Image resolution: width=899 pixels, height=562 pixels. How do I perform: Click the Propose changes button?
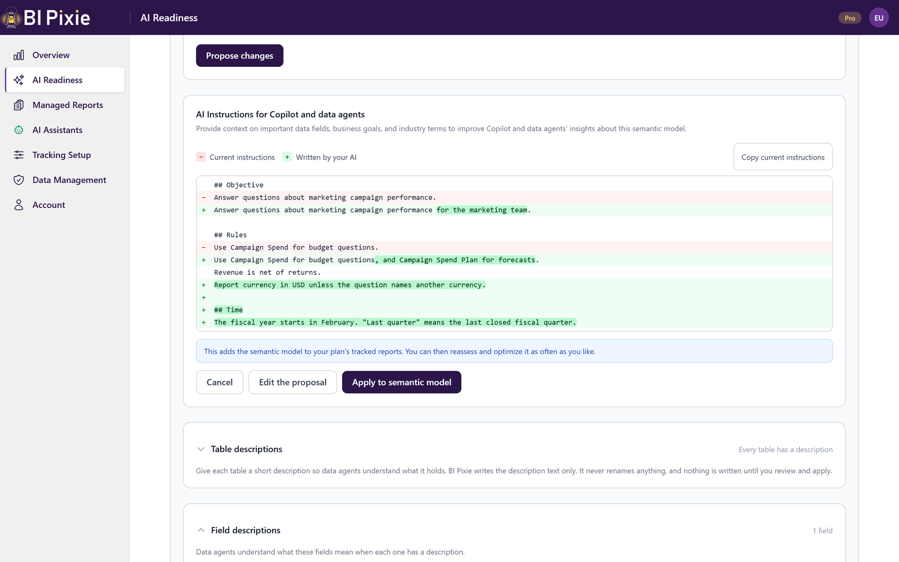tap(239, 56)
